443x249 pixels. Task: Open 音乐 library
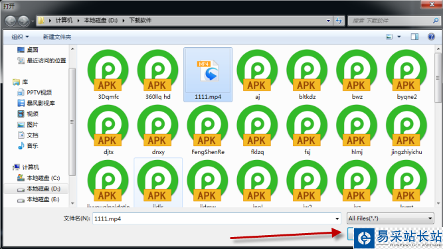pos(28,146)
